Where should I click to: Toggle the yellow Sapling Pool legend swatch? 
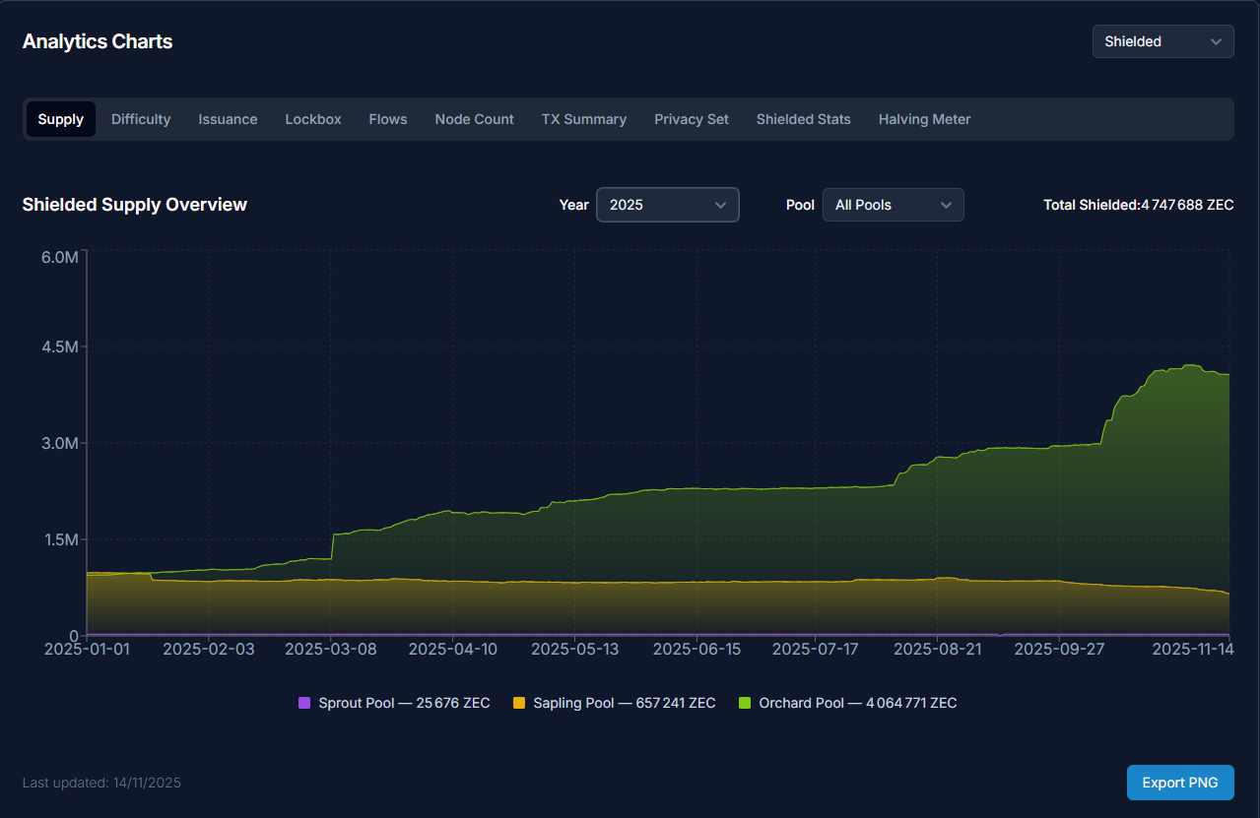(x=519, y=703)
